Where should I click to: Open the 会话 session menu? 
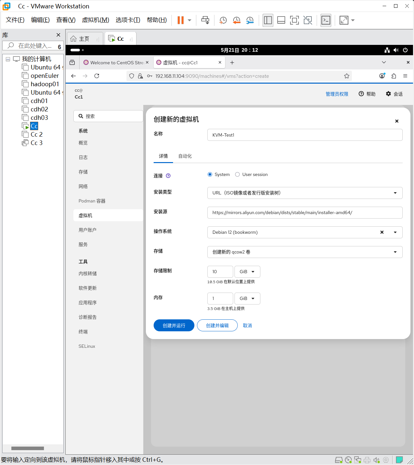pyautogui.click(x=394, y=94)
